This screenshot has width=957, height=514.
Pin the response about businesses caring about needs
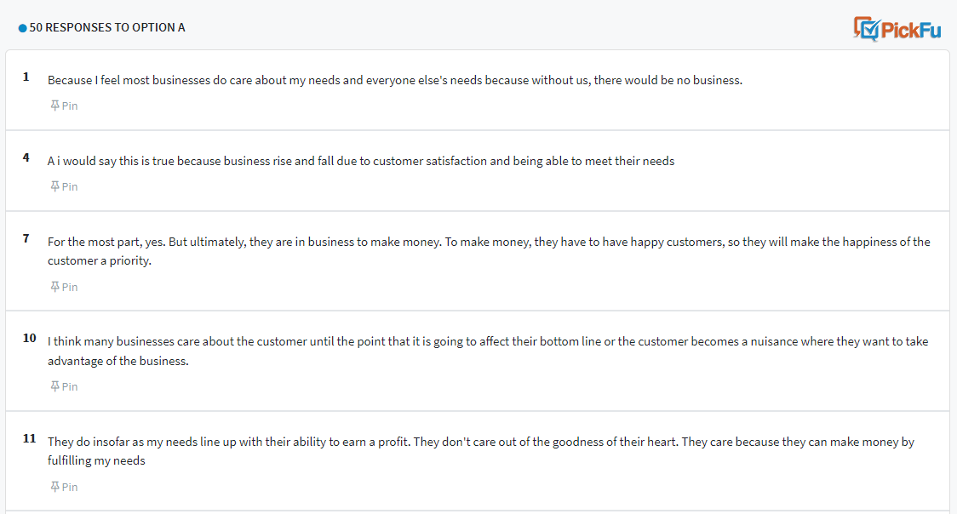64,106
